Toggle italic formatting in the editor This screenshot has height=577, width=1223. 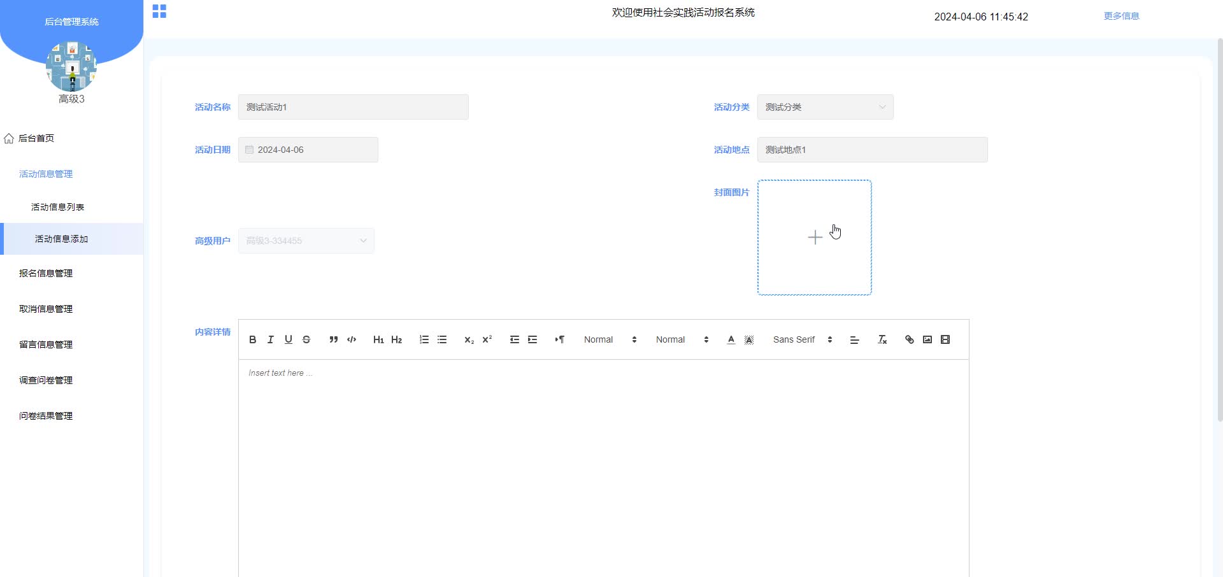271,339
